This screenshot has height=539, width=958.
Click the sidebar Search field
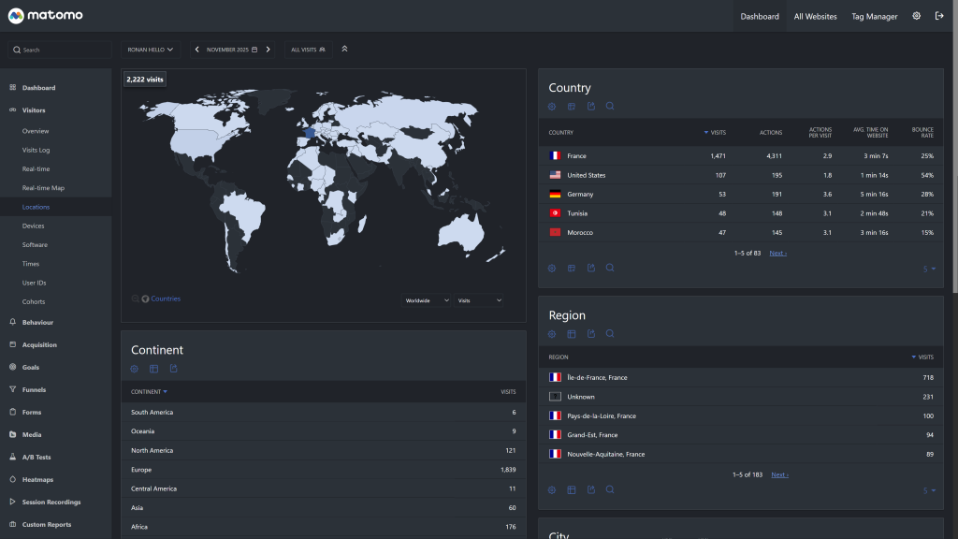[62, 50]
